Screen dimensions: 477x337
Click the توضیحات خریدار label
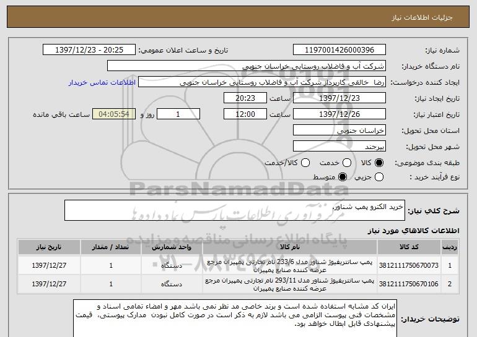point(430,320)
